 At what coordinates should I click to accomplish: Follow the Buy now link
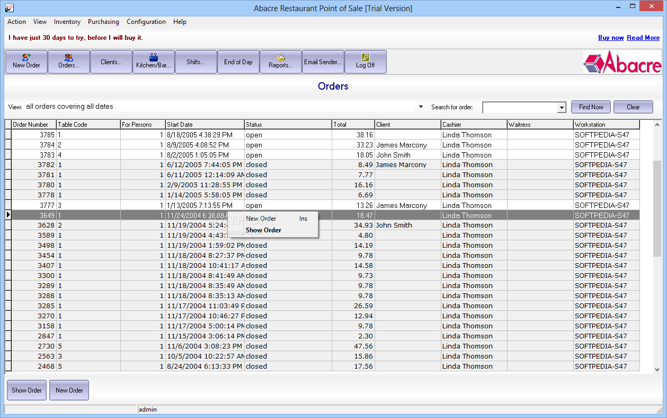[x=611, y=38]
